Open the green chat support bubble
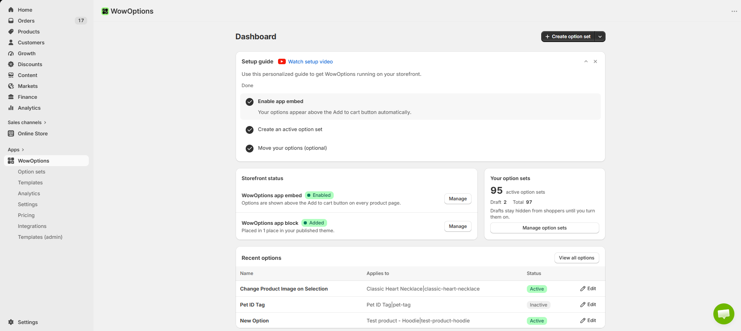Screen dimensions: 741x331 [x=723, y=313]
